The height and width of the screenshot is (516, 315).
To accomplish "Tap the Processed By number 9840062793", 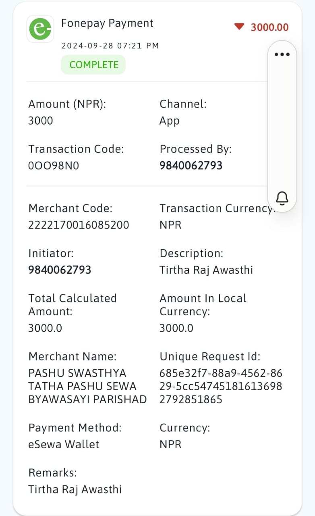I will click(x=191, y=166).
